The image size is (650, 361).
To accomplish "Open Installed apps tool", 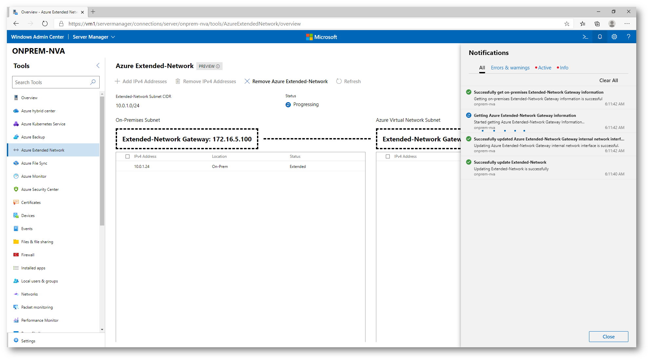I will click(53, 268).
